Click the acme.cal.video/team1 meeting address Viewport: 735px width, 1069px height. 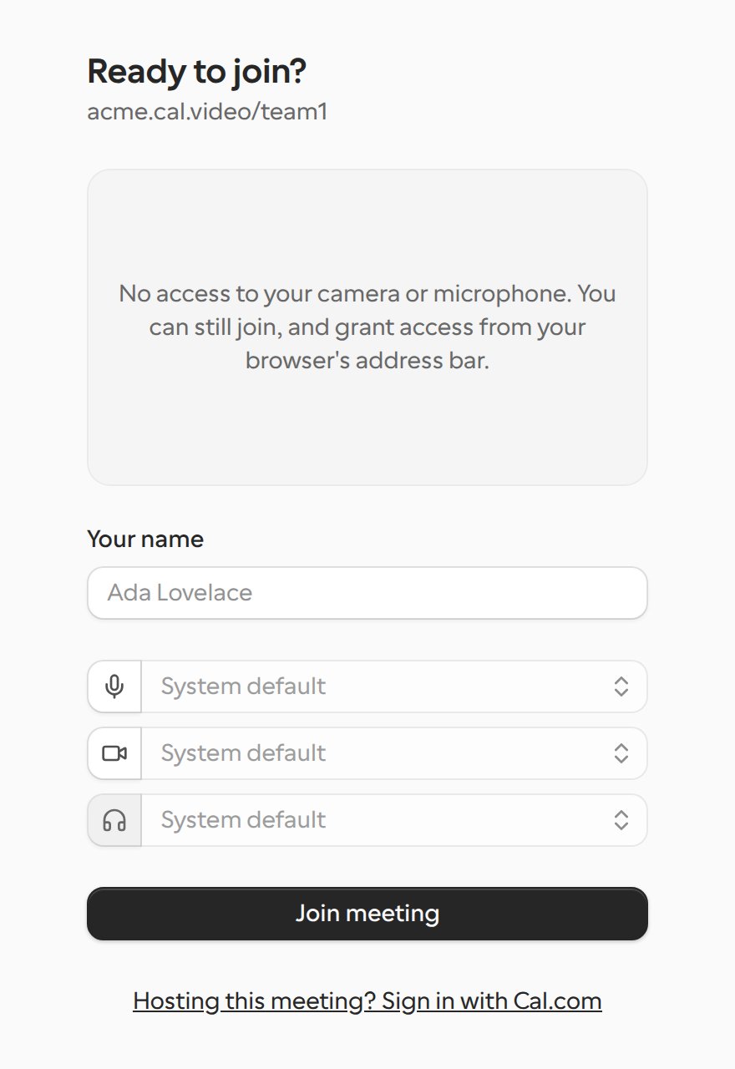coord(207,112)
